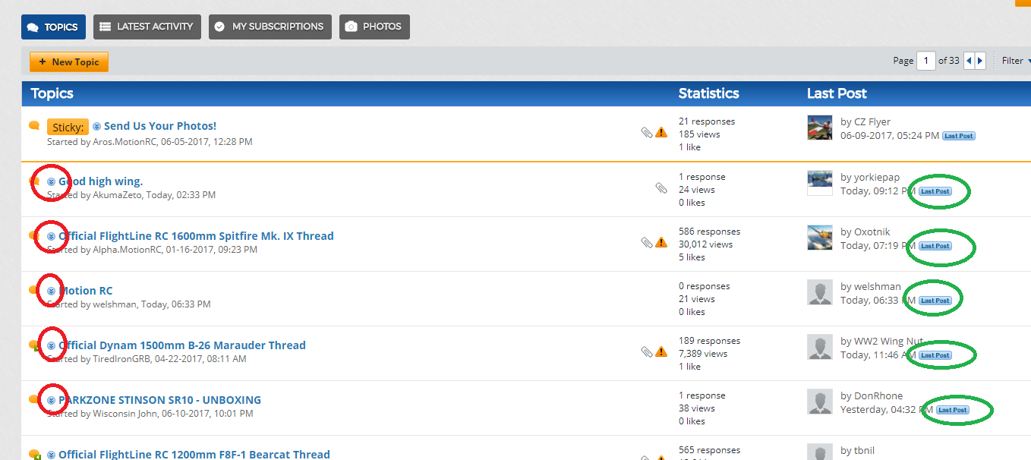The width and height of the screenshot is (1031, 460).
Task: Go to next page with right arrow
Action: click(980, 61)
